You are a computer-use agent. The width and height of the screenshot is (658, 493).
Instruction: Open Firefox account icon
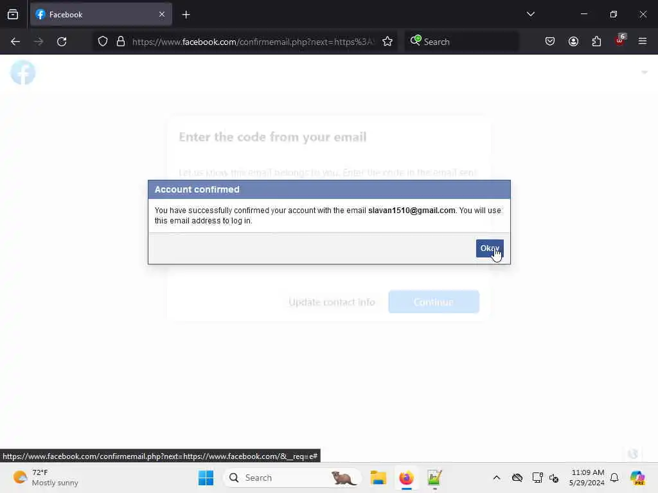(573, 41)
